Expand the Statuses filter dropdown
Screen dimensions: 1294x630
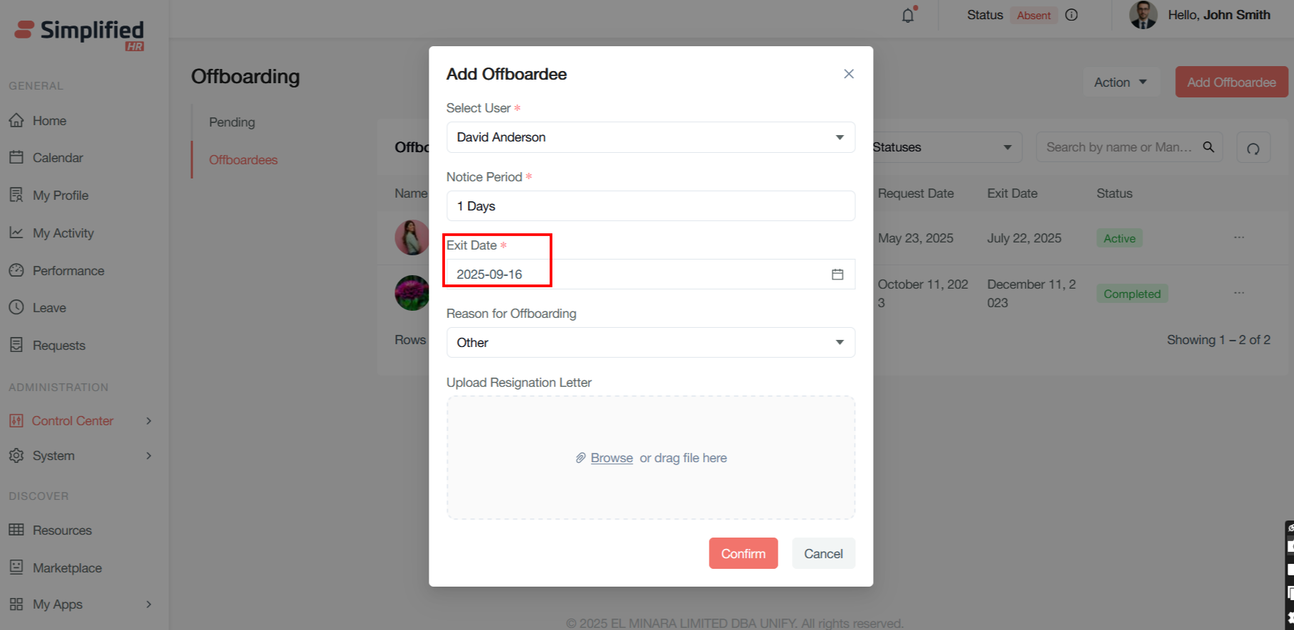[1007, 147]
